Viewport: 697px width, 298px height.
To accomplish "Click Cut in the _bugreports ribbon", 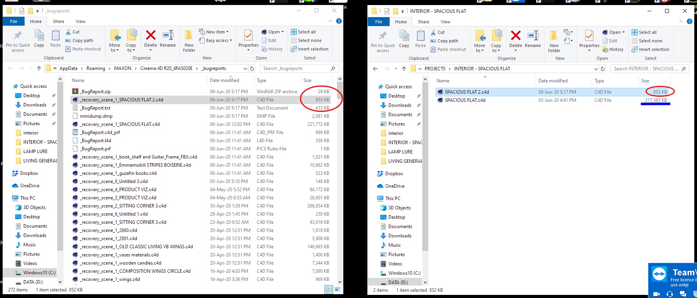I will [x=72, y=32].
